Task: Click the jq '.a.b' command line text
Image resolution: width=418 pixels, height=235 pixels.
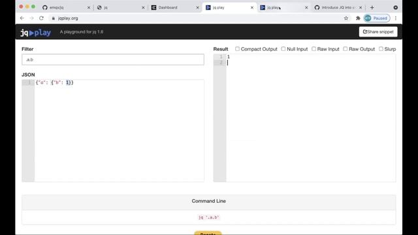Action: click(209, 217)
